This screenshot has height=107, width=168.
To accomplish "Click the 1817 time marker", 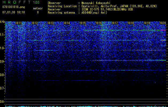I will [115, 23].
